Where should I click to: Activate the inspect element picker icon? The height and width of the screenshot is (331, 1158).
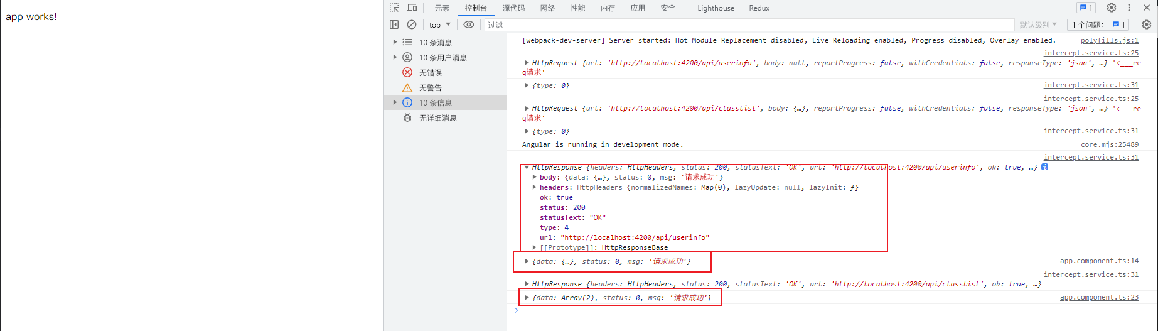point(394,8)
